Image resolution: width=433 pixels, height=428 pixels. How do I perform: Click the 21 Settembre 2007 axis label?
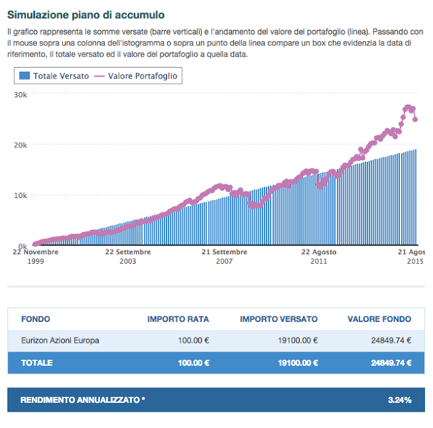point(225,256)
